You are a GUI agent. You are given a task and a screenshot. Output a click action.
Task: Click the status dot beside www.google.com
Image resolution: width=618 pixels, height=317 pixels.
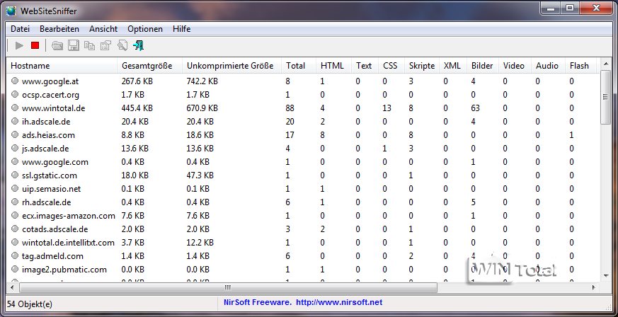click(x=15, y=161)
